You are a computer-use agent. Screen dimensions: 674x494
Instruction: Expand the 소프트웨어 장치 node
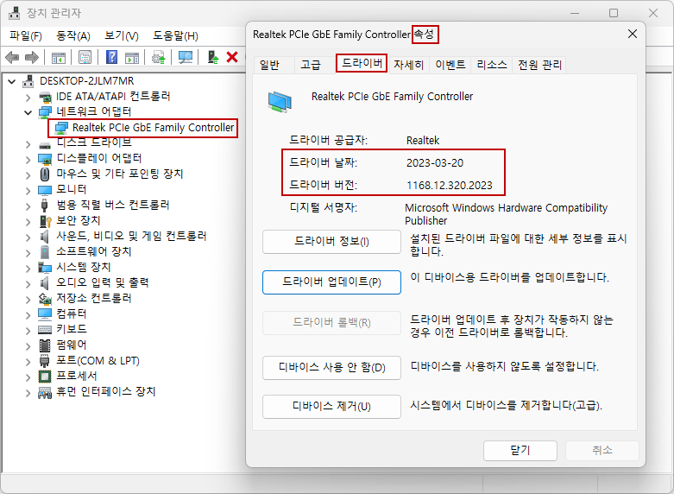click(x=28, y=252)
